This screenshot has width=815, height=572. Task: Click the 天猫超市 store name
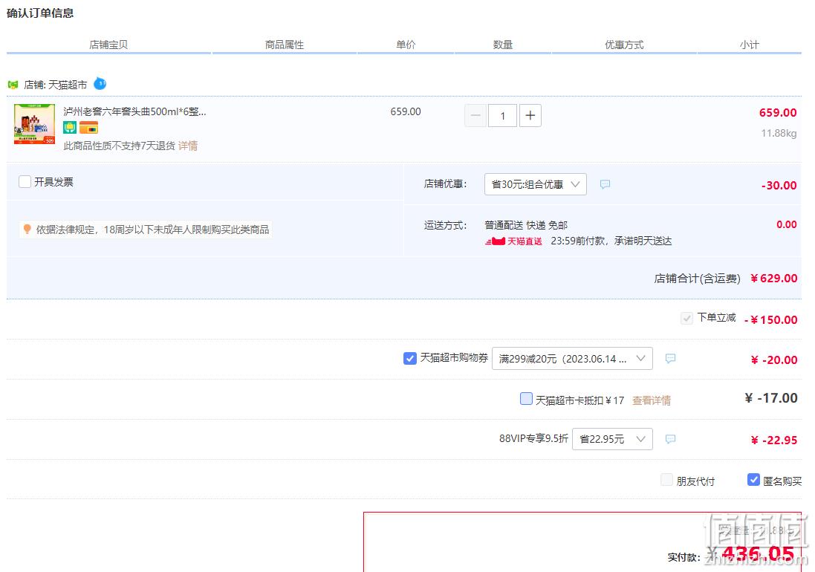click(68, 85)
